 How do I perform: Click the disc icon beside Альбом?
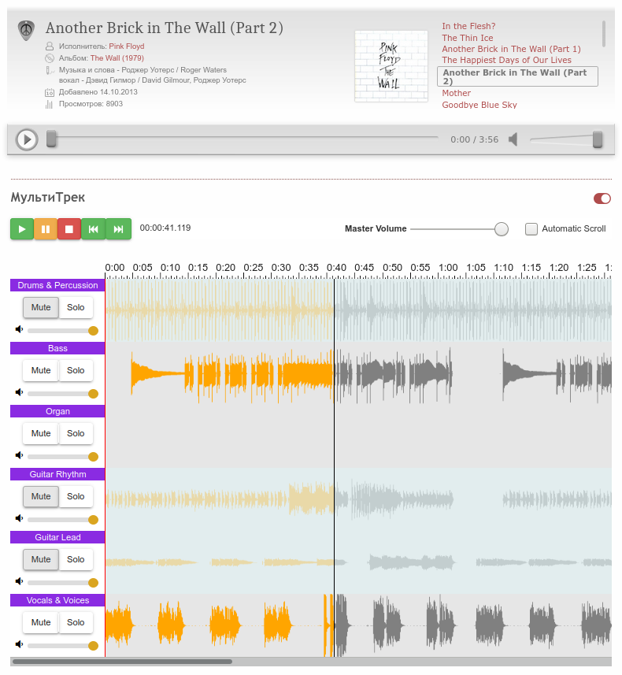pyautogui.click(x=50, y=58)
